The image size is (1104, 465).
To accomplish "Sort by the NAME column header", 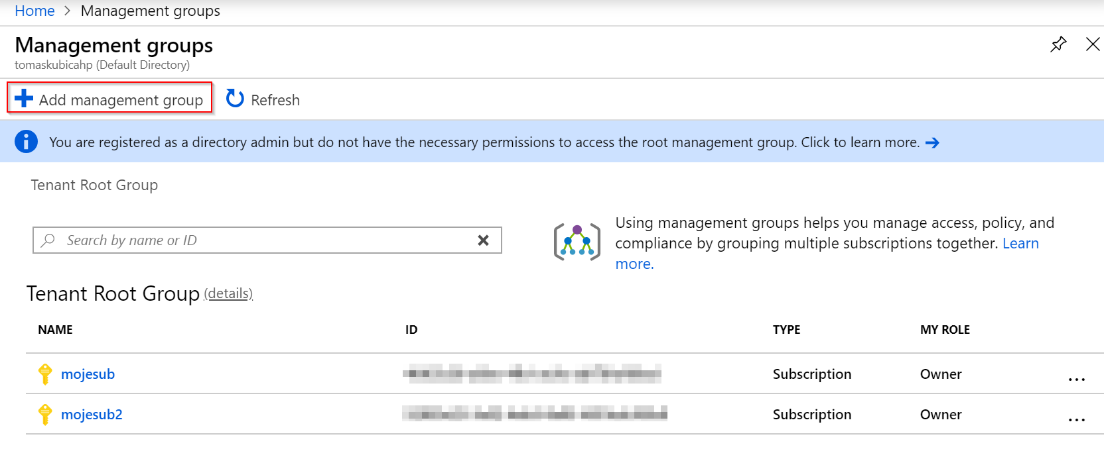I will (x=55, y=329).
